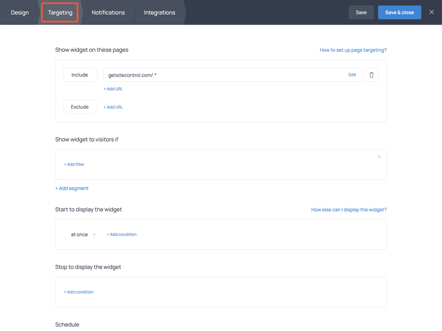The height and width of the screenshot is (331, 442).
Task: Edit the getsitecontrol.com URL pattern
Action: 352,75
